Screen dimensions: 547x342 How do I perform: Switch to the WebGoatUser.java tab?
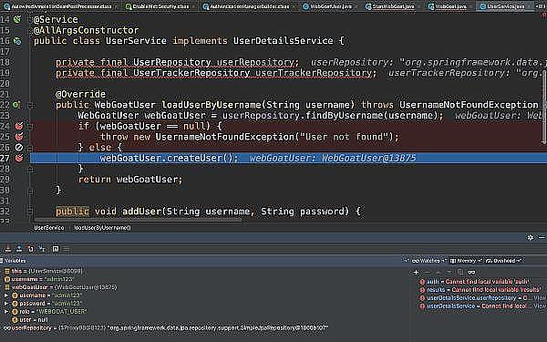tap(328, 6)
